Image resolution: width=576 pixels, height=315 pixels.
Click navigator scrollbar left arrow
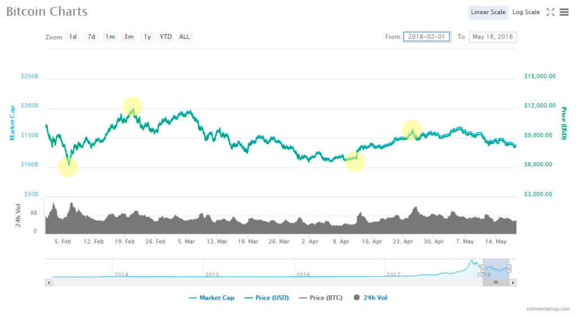click(x=48, y=282)
